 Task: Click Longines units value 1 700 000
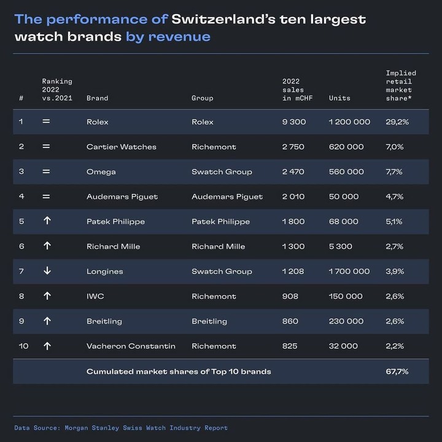(349, 271)
